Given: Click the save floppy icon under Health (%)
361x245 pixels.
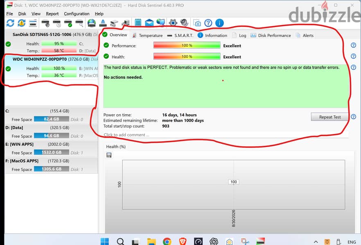Looking at the screenshot, I should pos(109,155).
